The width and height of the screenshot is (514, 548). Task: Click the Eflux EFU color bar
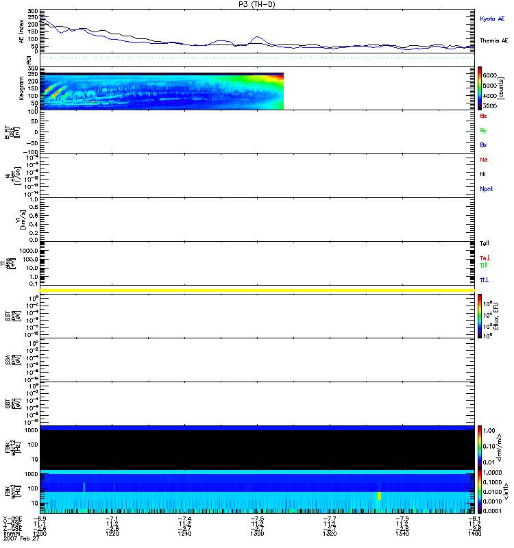click(x=480, y=316)
